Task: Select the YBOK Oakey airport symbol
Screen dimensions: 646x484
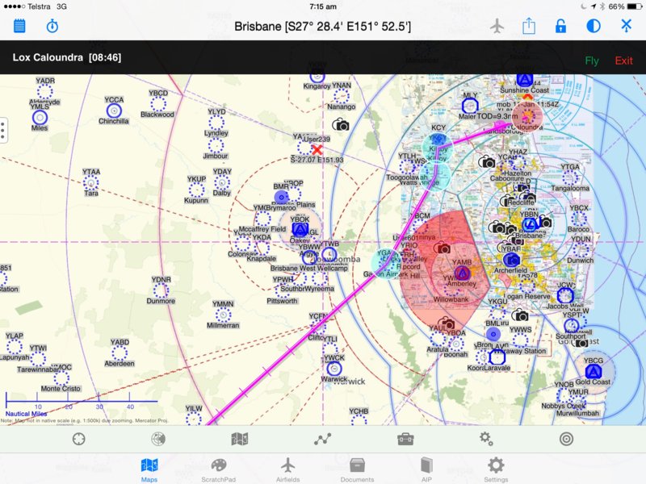Action: 300,229
